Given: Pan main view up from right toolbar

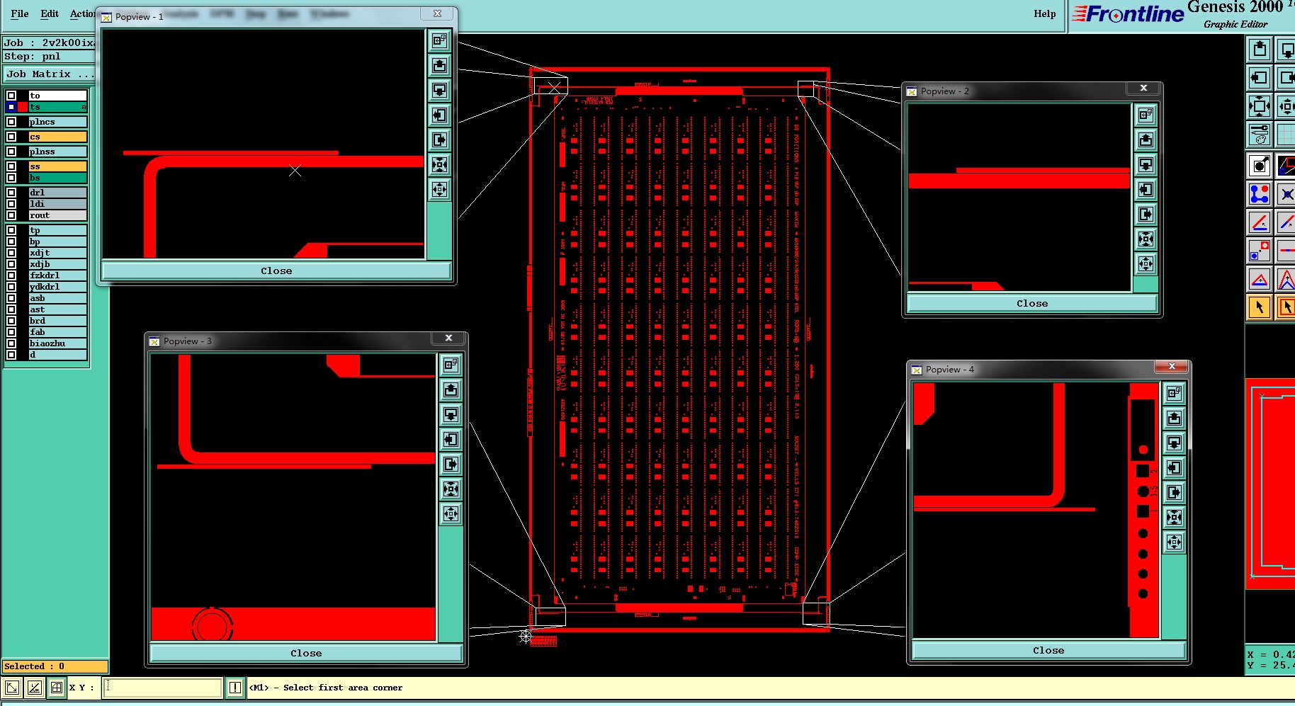Looking at the screenshot, I should (x=1260, y=50).
